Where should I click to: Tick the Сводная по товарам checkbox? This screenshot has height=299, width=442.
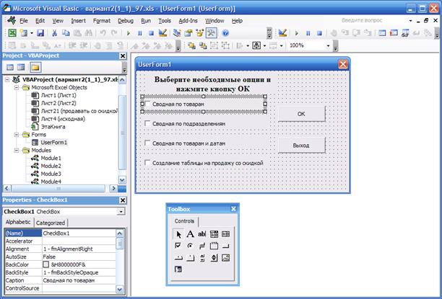tap(147, 104)
